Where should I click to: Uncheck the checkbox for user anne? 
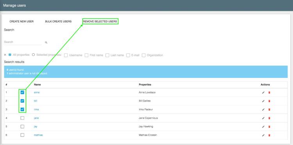tap(22, 93)
